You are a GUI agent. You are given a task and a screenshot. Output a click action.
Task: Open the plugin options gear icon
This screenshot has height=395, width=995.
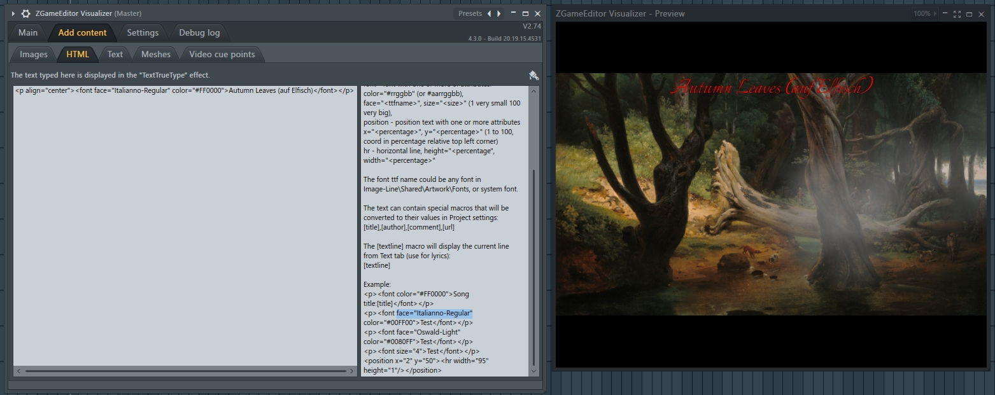[x=25, y=13]
